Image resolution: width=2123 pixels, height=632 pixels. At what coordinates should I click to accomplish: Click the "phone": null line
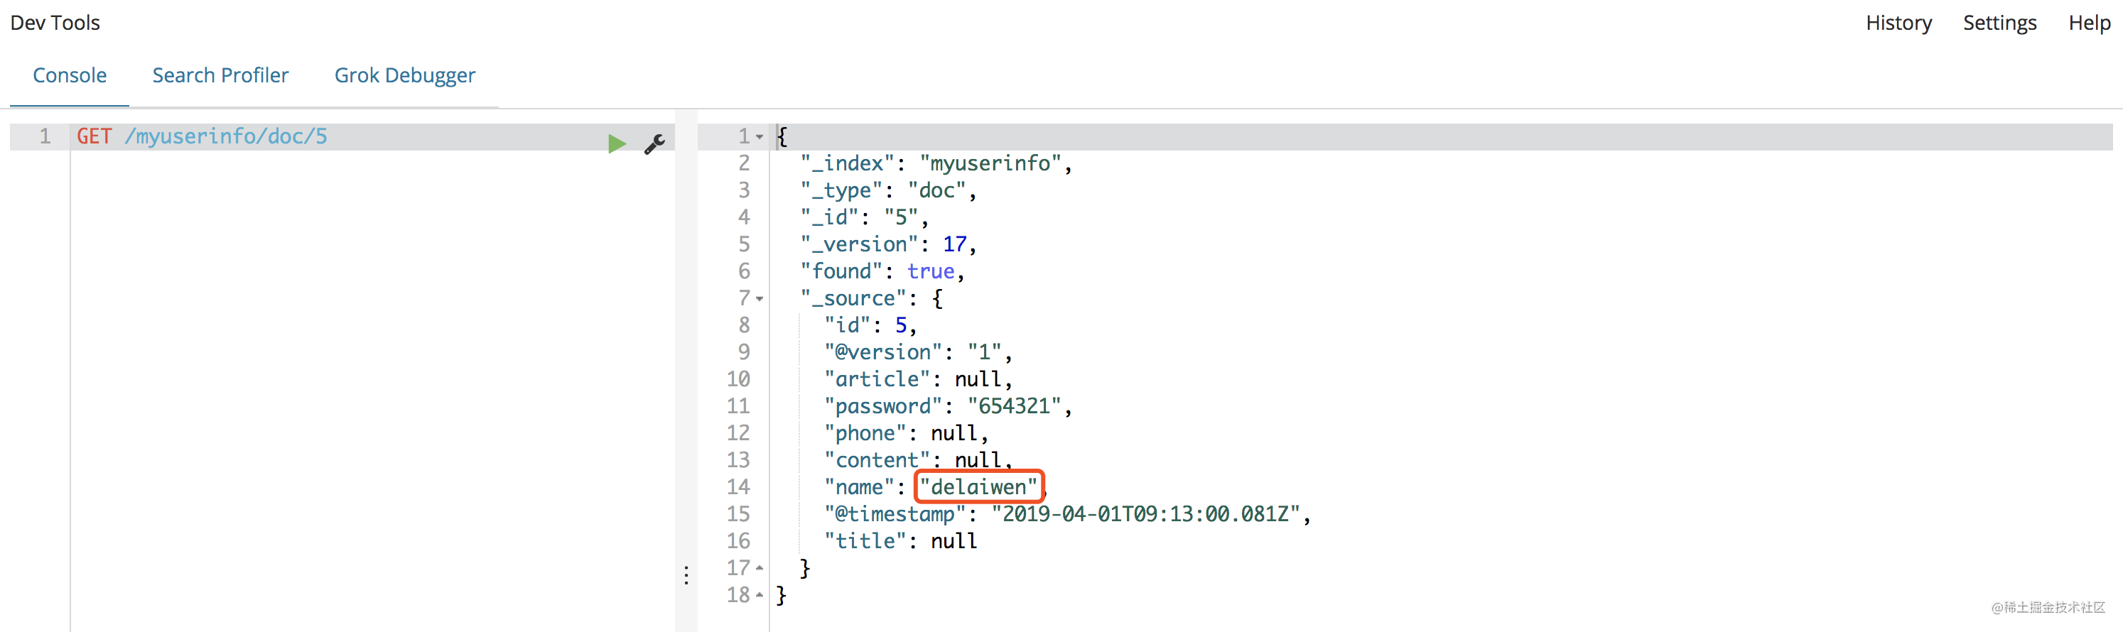(x=906, y=433)
